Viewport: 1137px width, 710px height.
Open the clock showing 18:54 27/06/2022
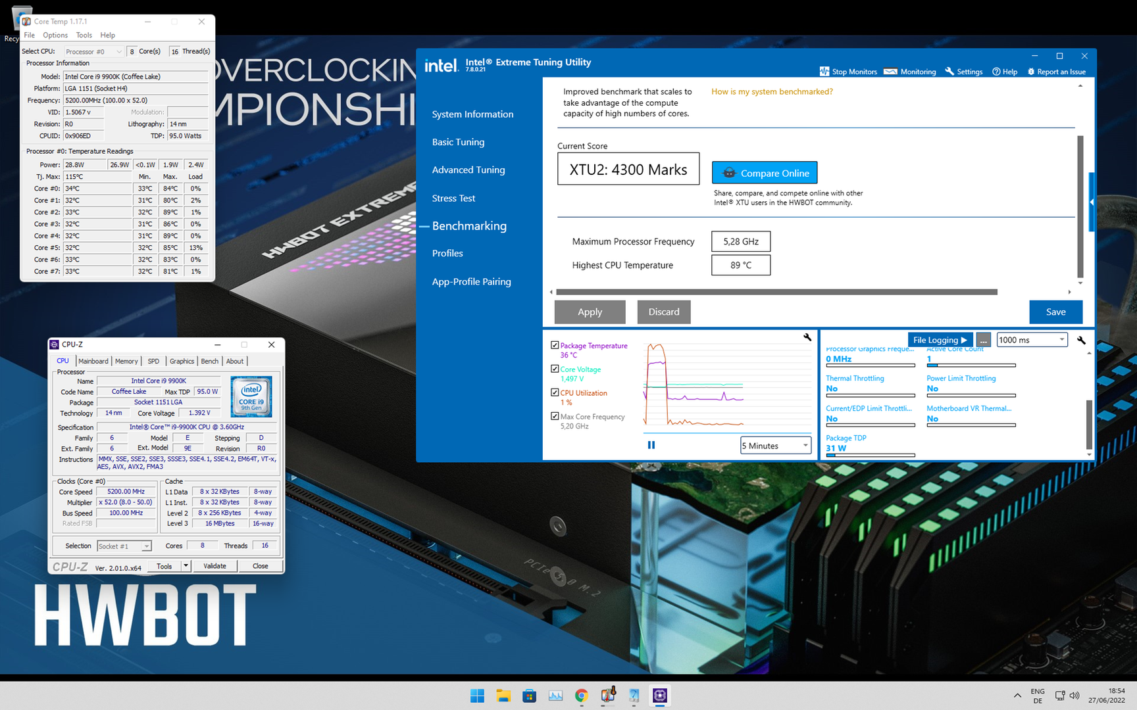[1106, 696]
